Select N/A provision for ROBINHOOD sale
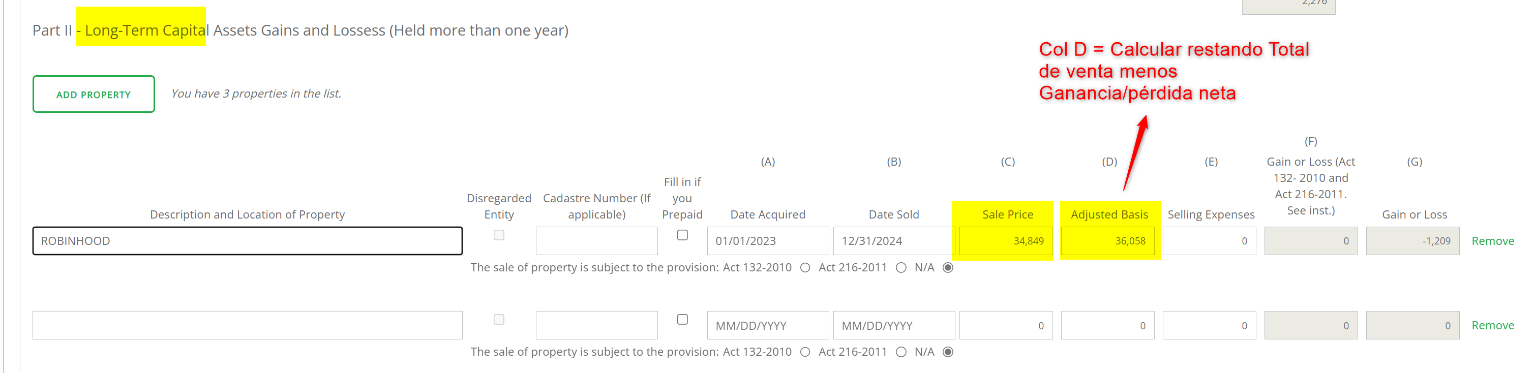The width and height of the screenshot is (1535, 373). pyautogui.click(x=948, y=267)
